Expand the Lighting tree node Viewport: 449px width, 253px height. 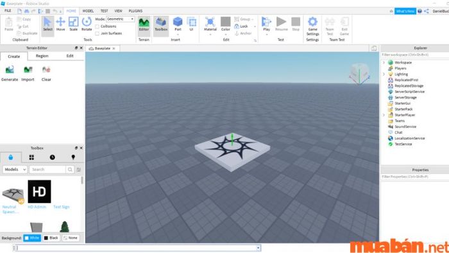pyautogui.click(x=384, y=74)
